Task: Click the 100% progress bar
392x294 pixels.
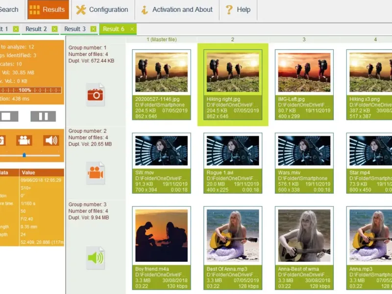Action: pyautogui.click(x=30, y=90)
